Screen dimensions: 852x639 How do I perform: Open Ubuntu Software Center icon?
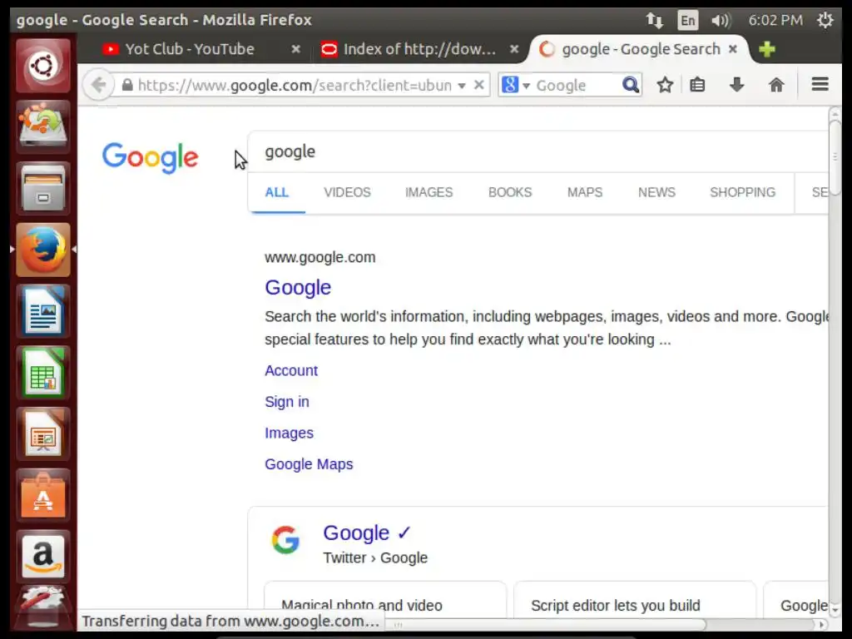(43, 496)
